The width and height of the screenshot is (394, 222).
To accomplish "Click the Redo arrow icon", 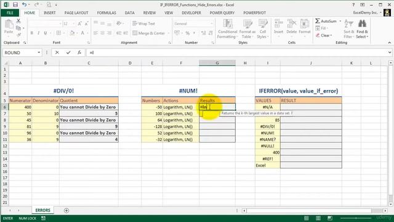I will (x=37, y=5).
